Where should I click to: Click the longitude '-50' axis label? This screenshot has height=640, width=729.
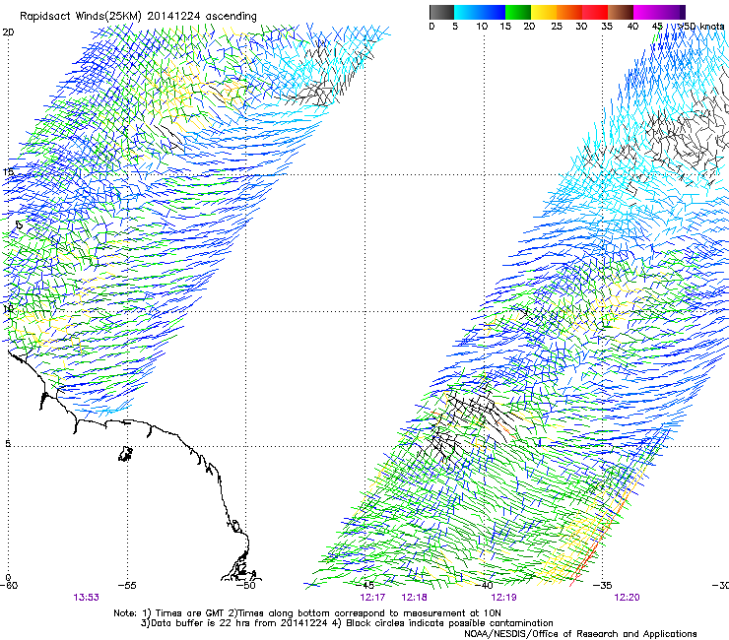[x=246, y=585]
